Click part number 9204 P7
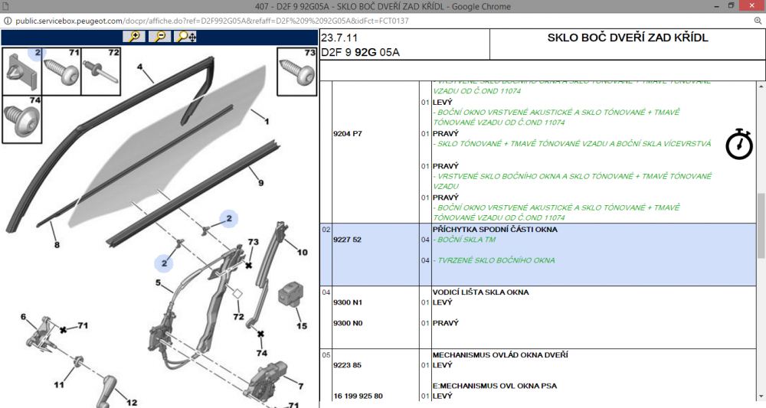This screenshot has height=408, width=766. point(347,134)
